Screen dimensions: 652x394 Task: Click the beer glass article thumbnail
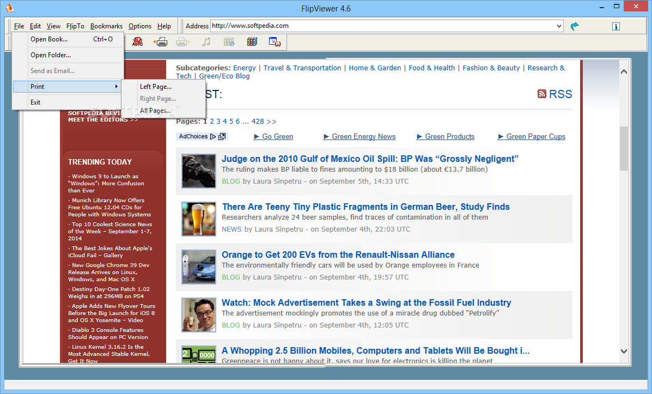[199, 219]
